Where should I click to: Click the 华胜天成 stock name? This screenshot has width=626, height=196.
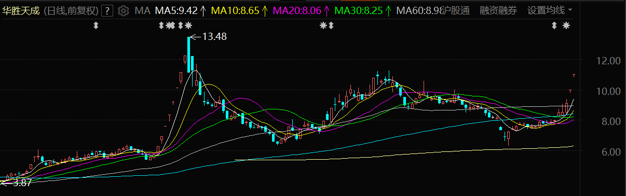[x=20, y=10]
